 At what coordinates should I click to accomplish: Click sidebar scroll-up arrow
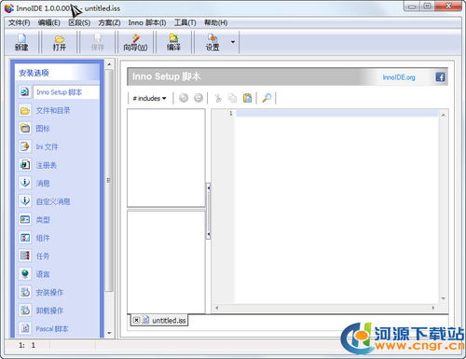point(109,64)
